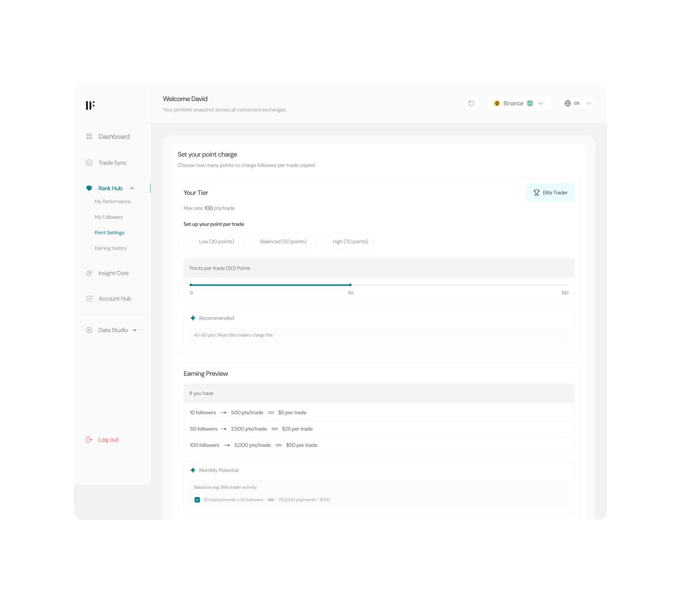Expand the Data Studio menu
Screen dimensions: 681x604
click(x=134, y=330)
